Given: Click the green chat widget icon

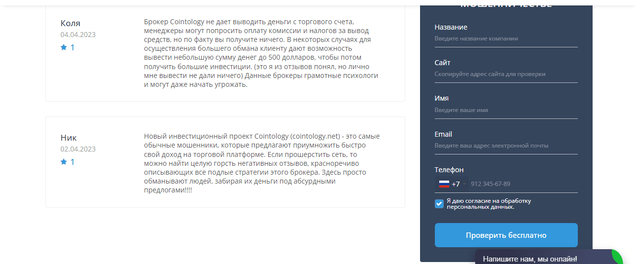Looking at the screenshot, I should [617, 257].
